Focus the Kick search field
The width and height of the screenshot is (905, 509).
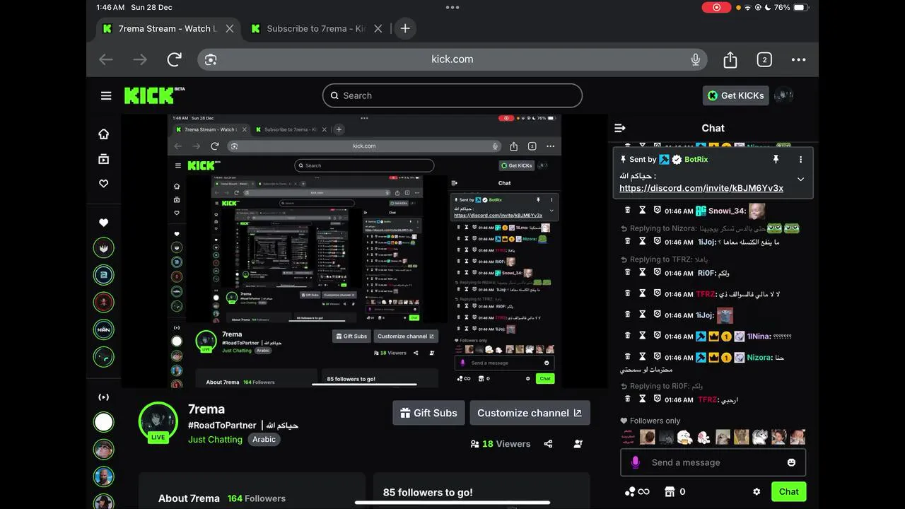coord(452,95)
